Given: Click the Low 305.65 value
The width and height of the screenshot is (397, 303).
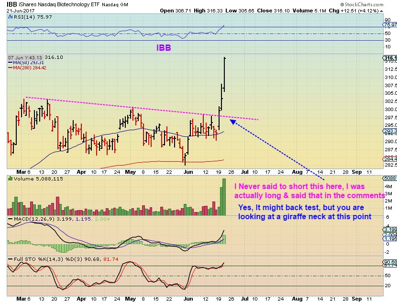Looking at the screenshot, I should pyautogui.click(x=240, y=11).
